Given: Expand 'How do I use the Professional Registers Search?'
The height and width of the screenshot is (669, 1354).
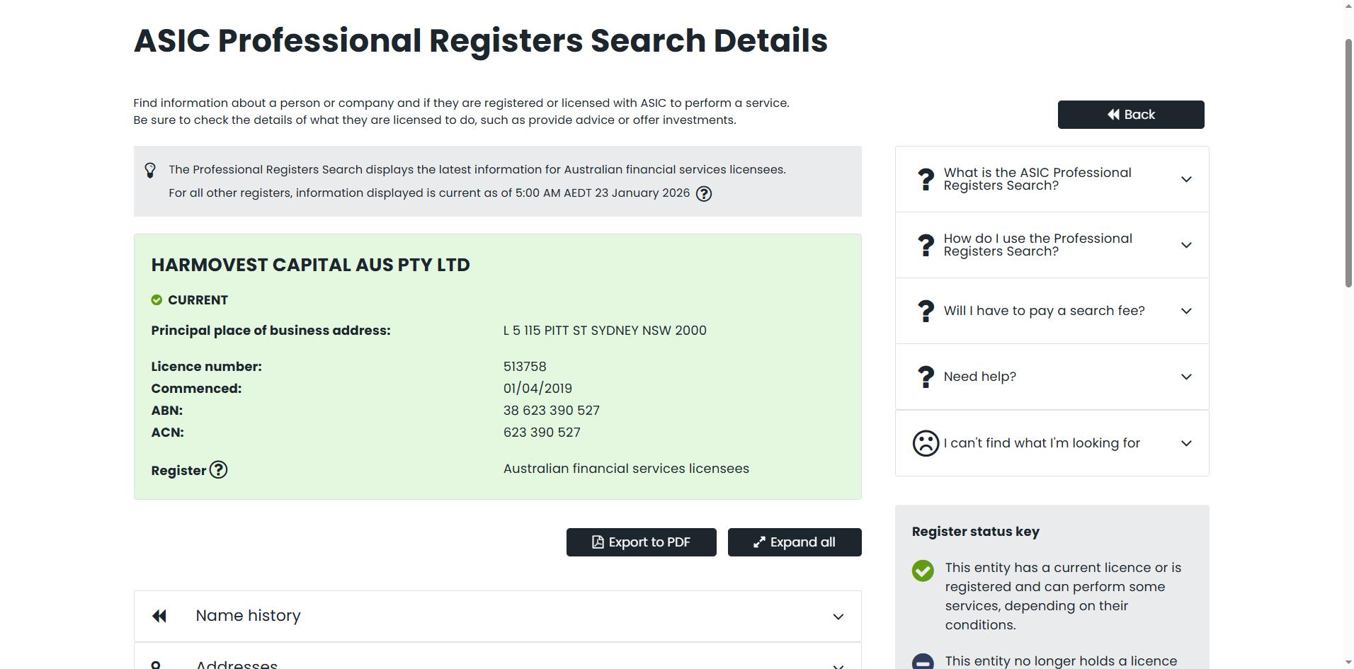Looking at the screenshot, I should (x=1186, y=245).
